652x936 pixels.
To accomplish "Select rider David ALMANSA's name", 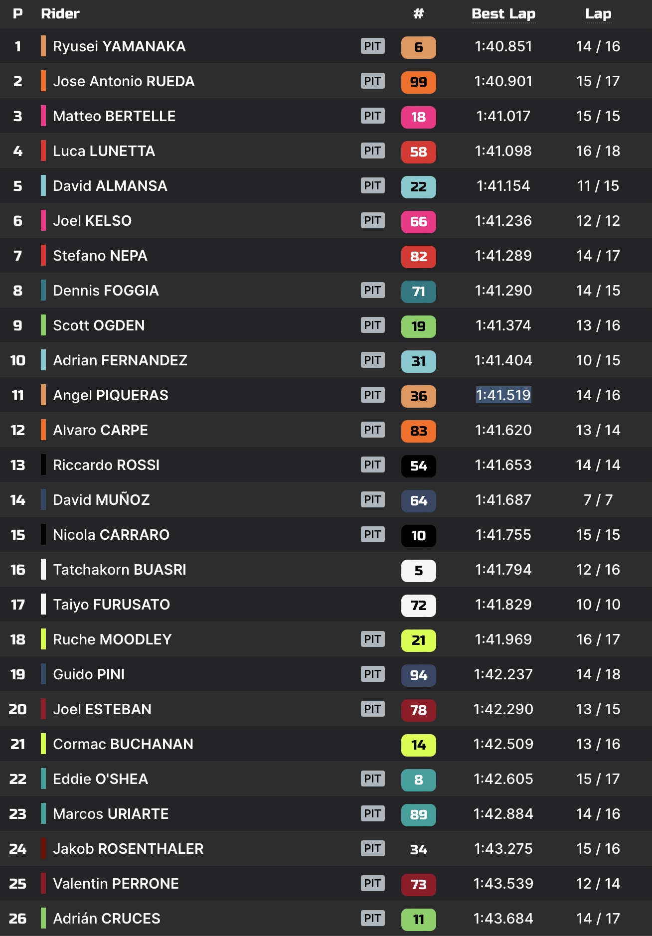I will tap(110, 186).
